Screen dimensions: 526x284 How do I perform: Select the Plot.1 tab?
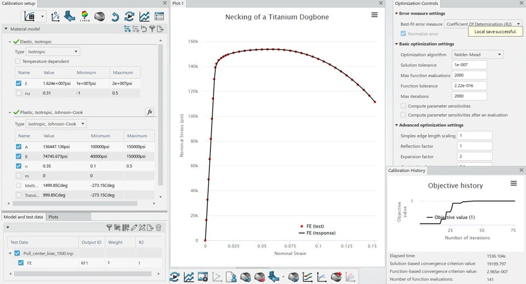point(178,3)
